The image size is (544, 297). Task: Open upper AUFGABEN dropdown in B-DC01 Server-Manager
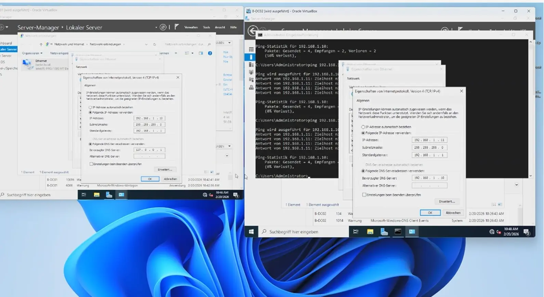[x=224, y=43]
